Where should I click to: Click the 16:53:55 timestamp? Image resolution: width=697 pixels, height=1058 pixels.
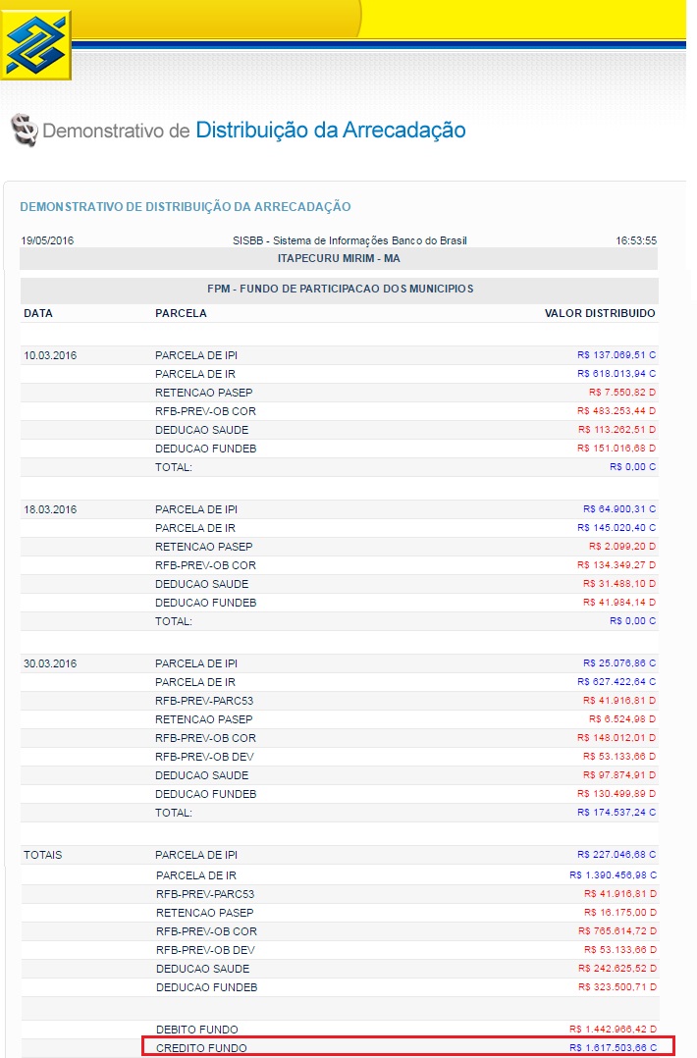[635, 240]
